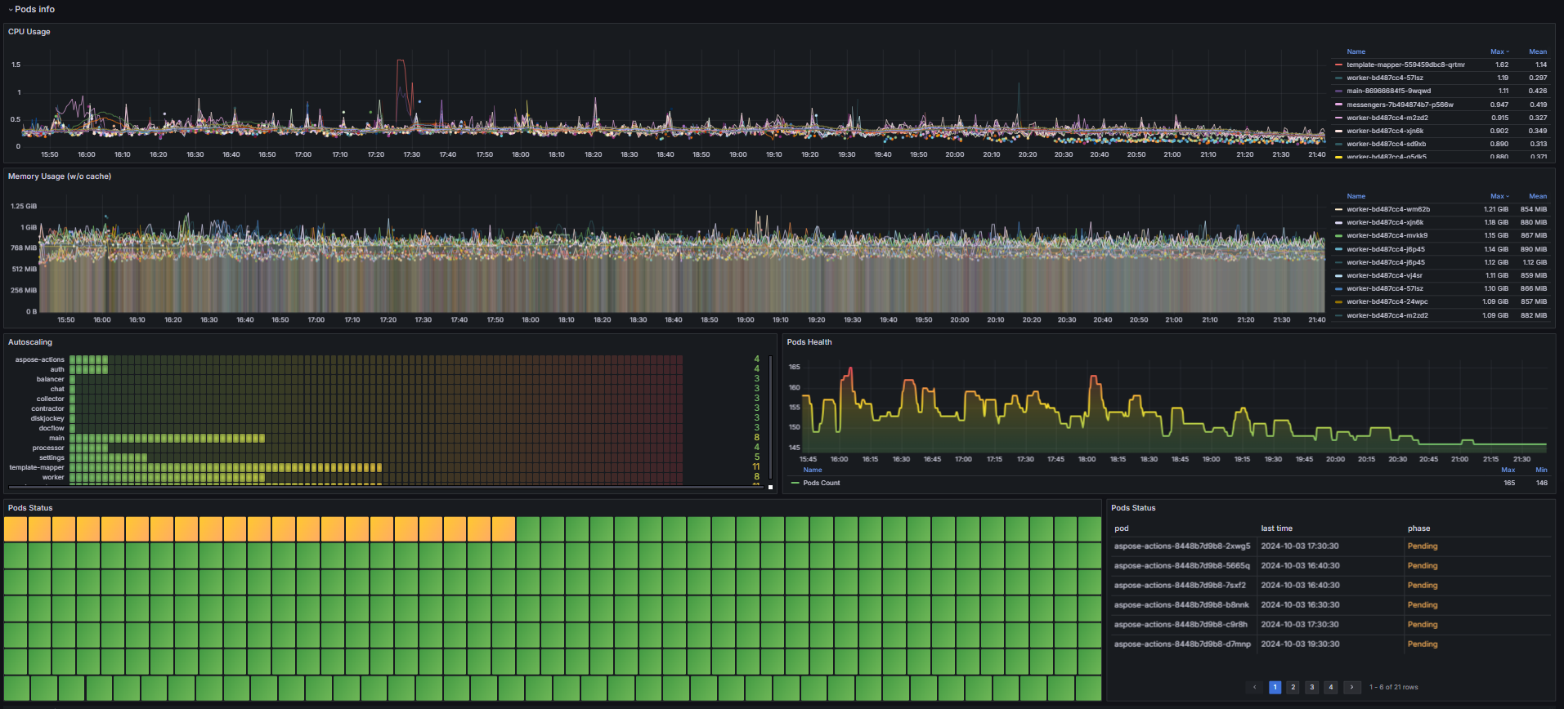
Task: Toggle messengers-7b494874b7-p566w series in CPU legend
Action: click(x=1400, y=105)
